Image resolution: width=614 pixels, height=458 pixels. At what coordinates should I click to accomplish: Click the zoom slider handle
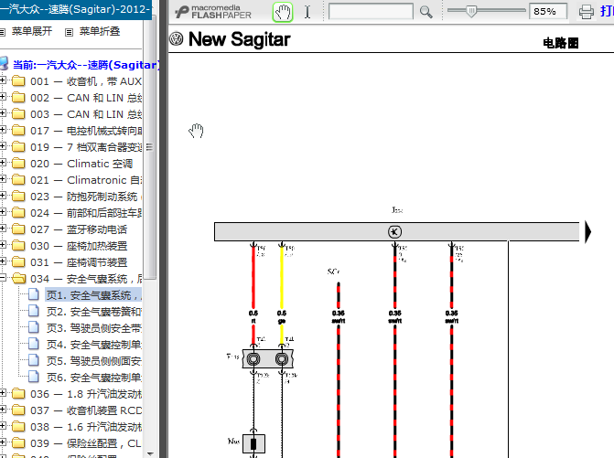(x=472, y=11)
